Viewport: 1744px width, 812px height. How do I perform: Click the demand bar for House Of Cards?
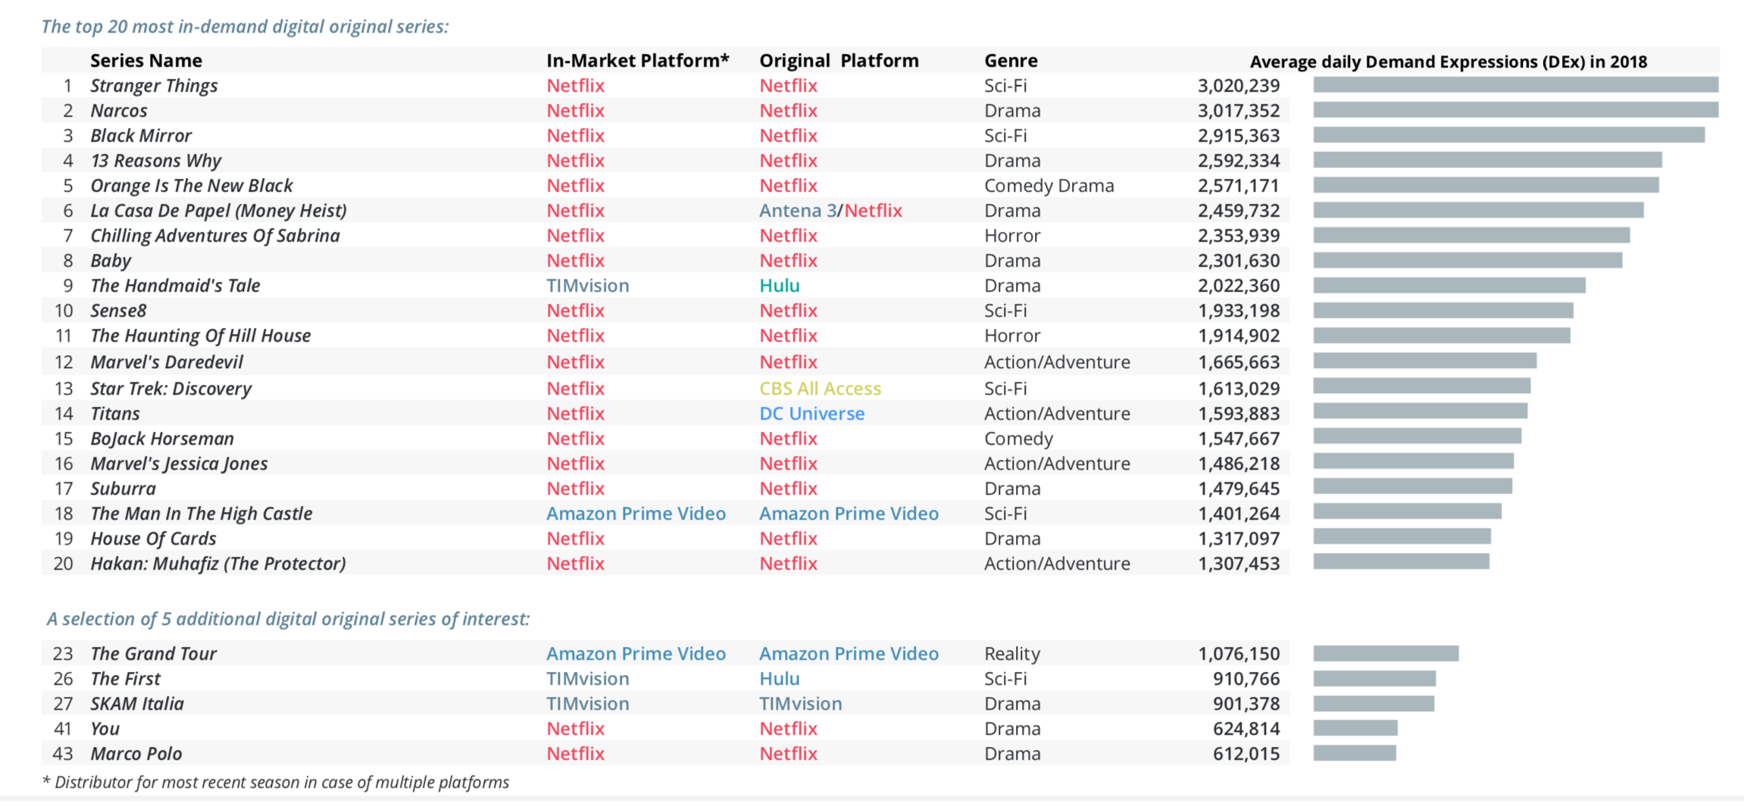[1402, 537]
